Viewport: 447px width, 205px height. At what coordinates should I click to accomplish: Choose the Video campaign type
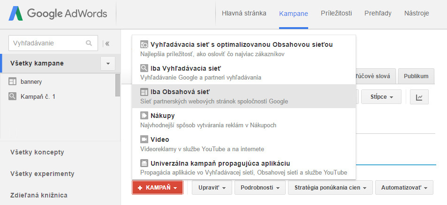tap(244, 144)
